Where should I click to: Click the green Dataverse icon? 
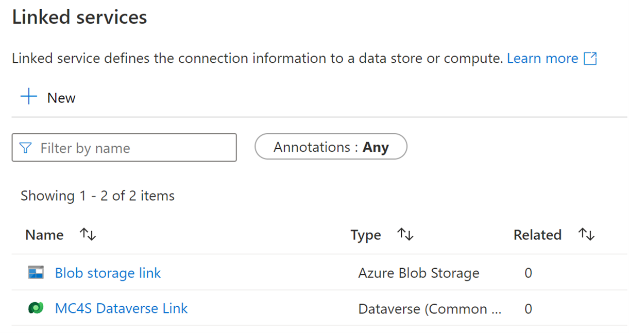[36, 308]
